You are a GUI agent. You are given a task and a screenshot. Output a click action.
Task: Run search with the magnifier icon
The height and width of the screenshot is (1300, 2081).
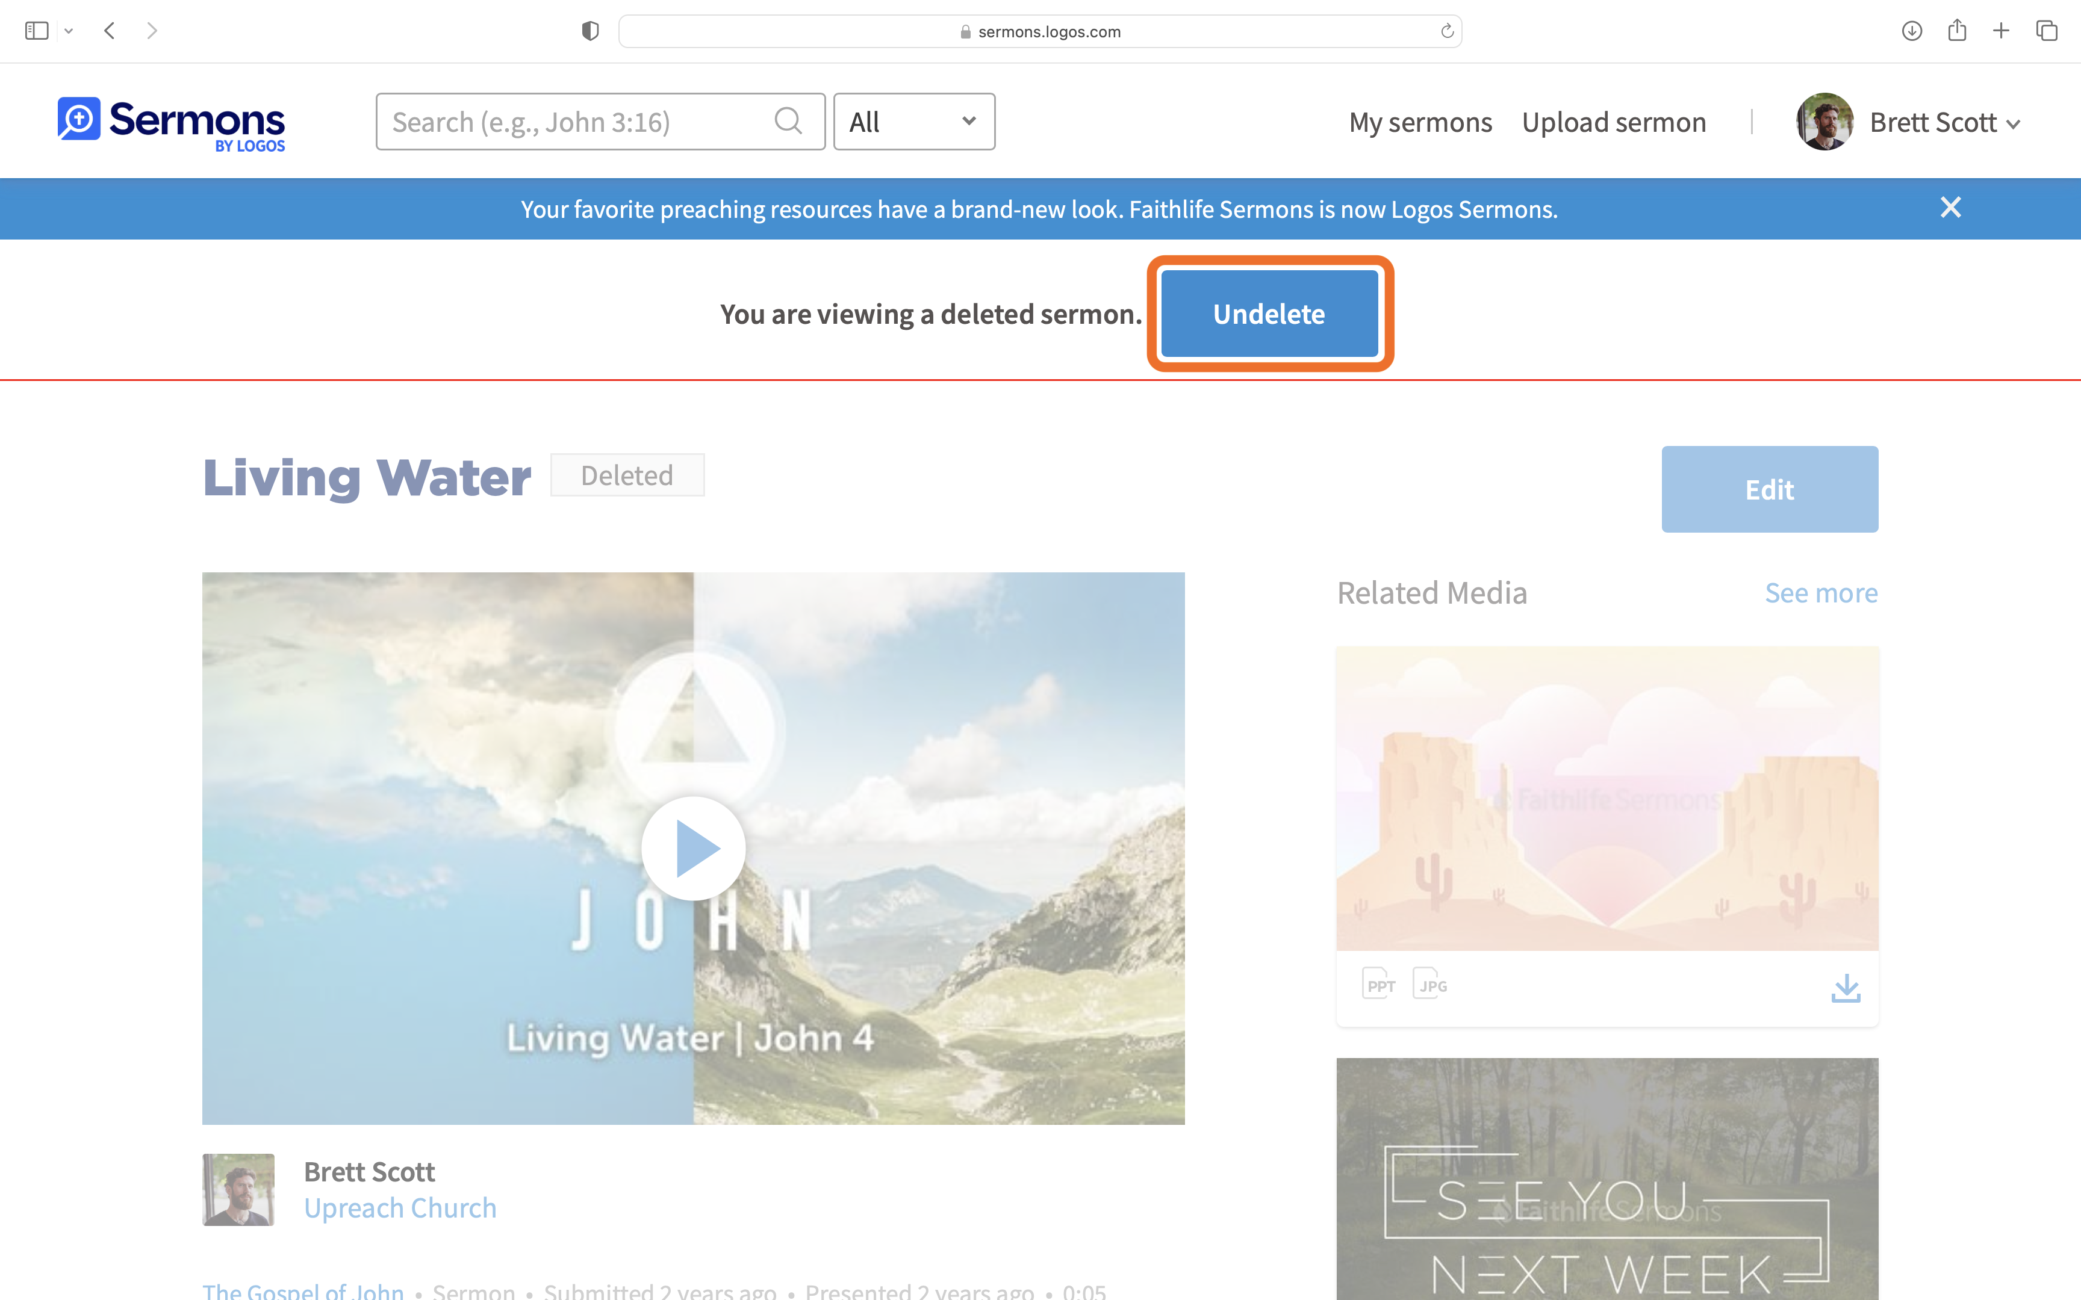[788, 121]
